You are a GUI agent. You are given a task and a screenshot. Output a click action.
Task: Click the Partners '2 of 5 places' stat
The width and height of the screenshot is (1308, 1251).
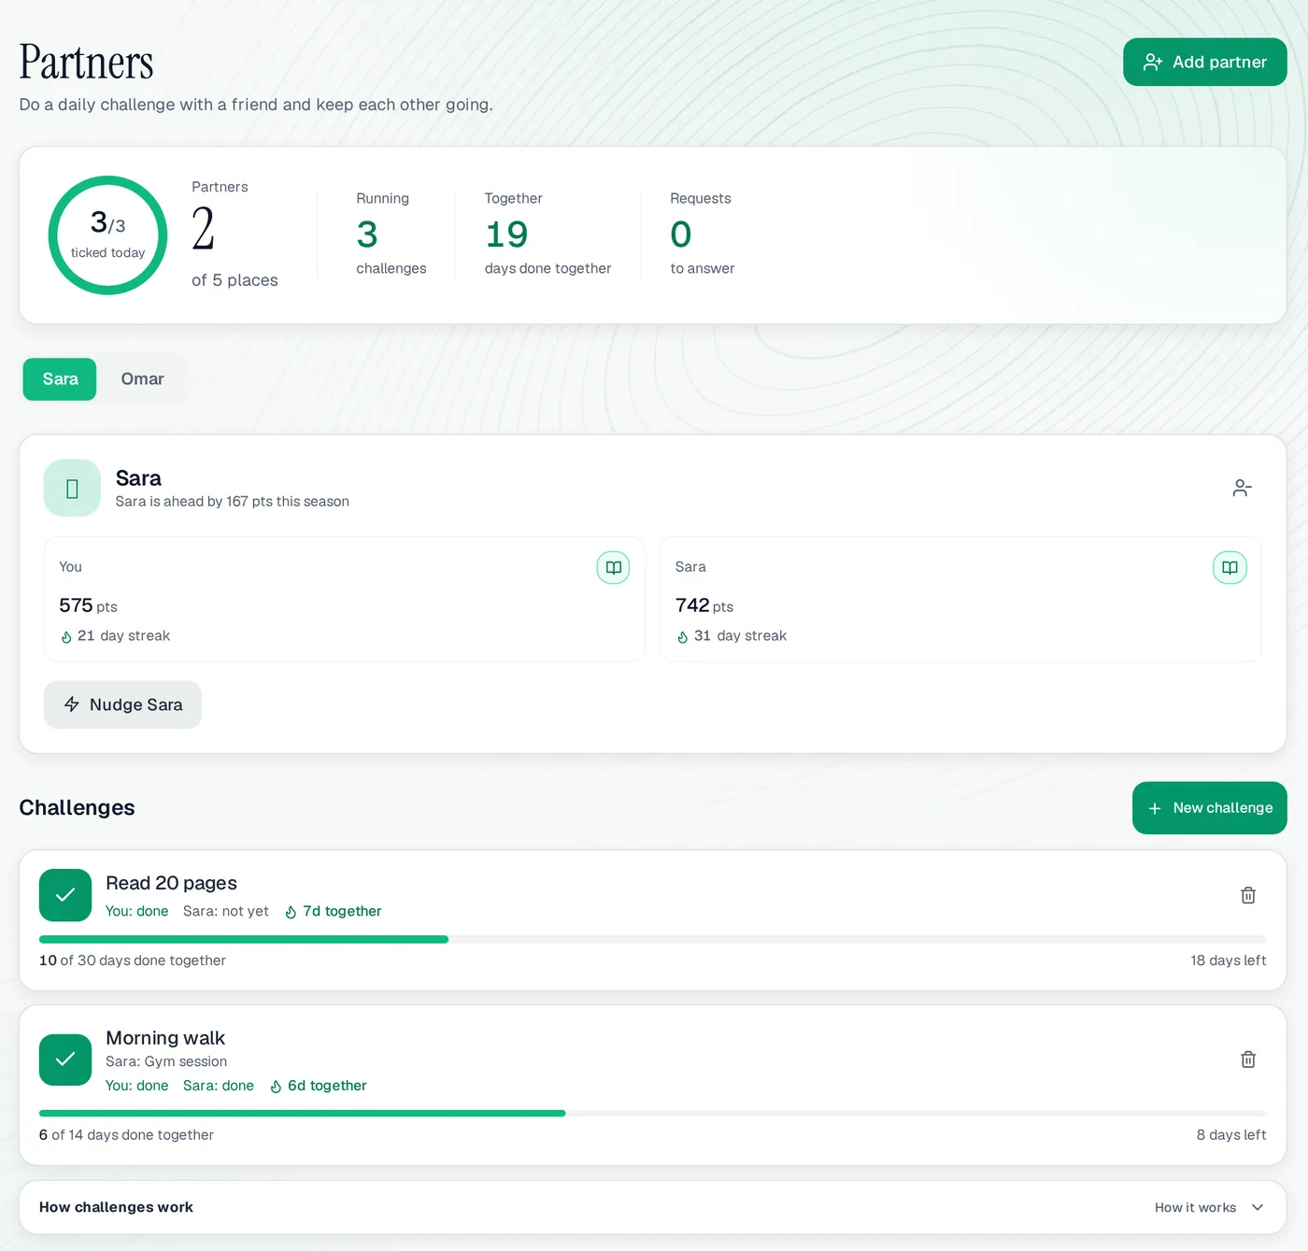[235, 235]
